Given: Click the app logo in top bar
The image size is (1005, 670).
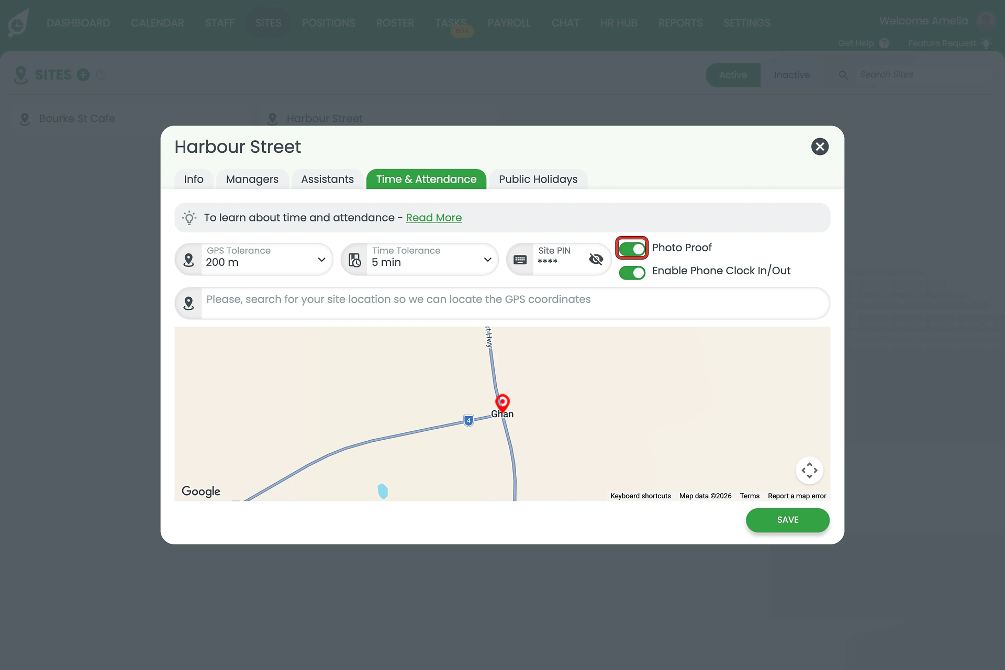Looking at the screenshot, I should click(x=18, y=23).
